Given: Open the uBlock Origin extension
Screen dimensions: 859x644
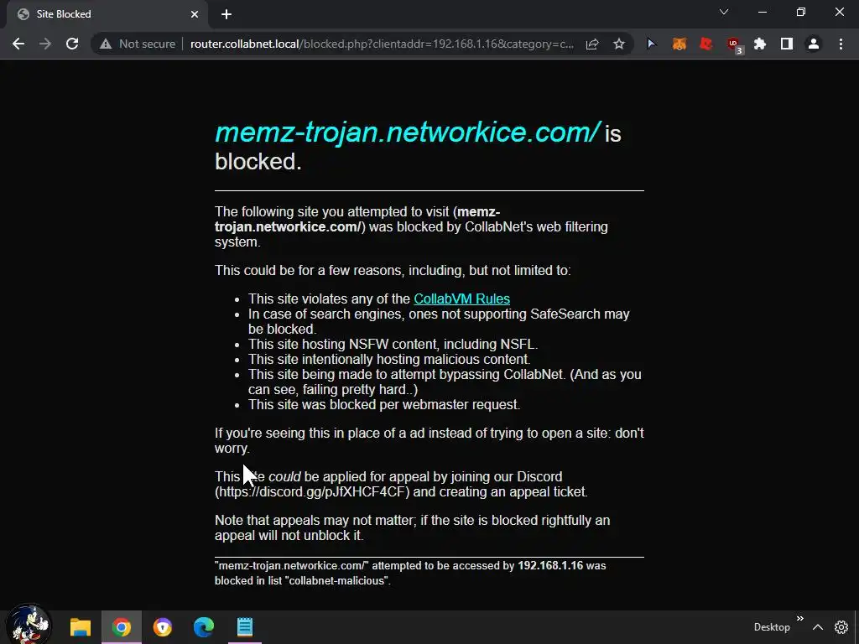Looking at the screenshot, I should (733, 45).
